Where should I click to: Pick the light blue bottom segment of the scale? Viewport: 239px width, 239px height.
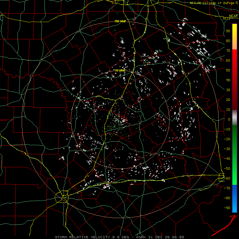pos(234,207)
